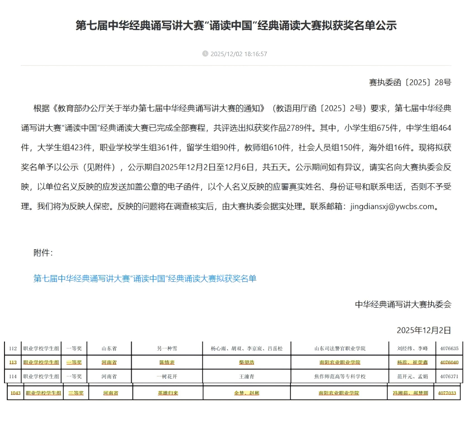The image size is (467, 423).
Task: Click the participant name 王潼青
Action: point(247,376)
